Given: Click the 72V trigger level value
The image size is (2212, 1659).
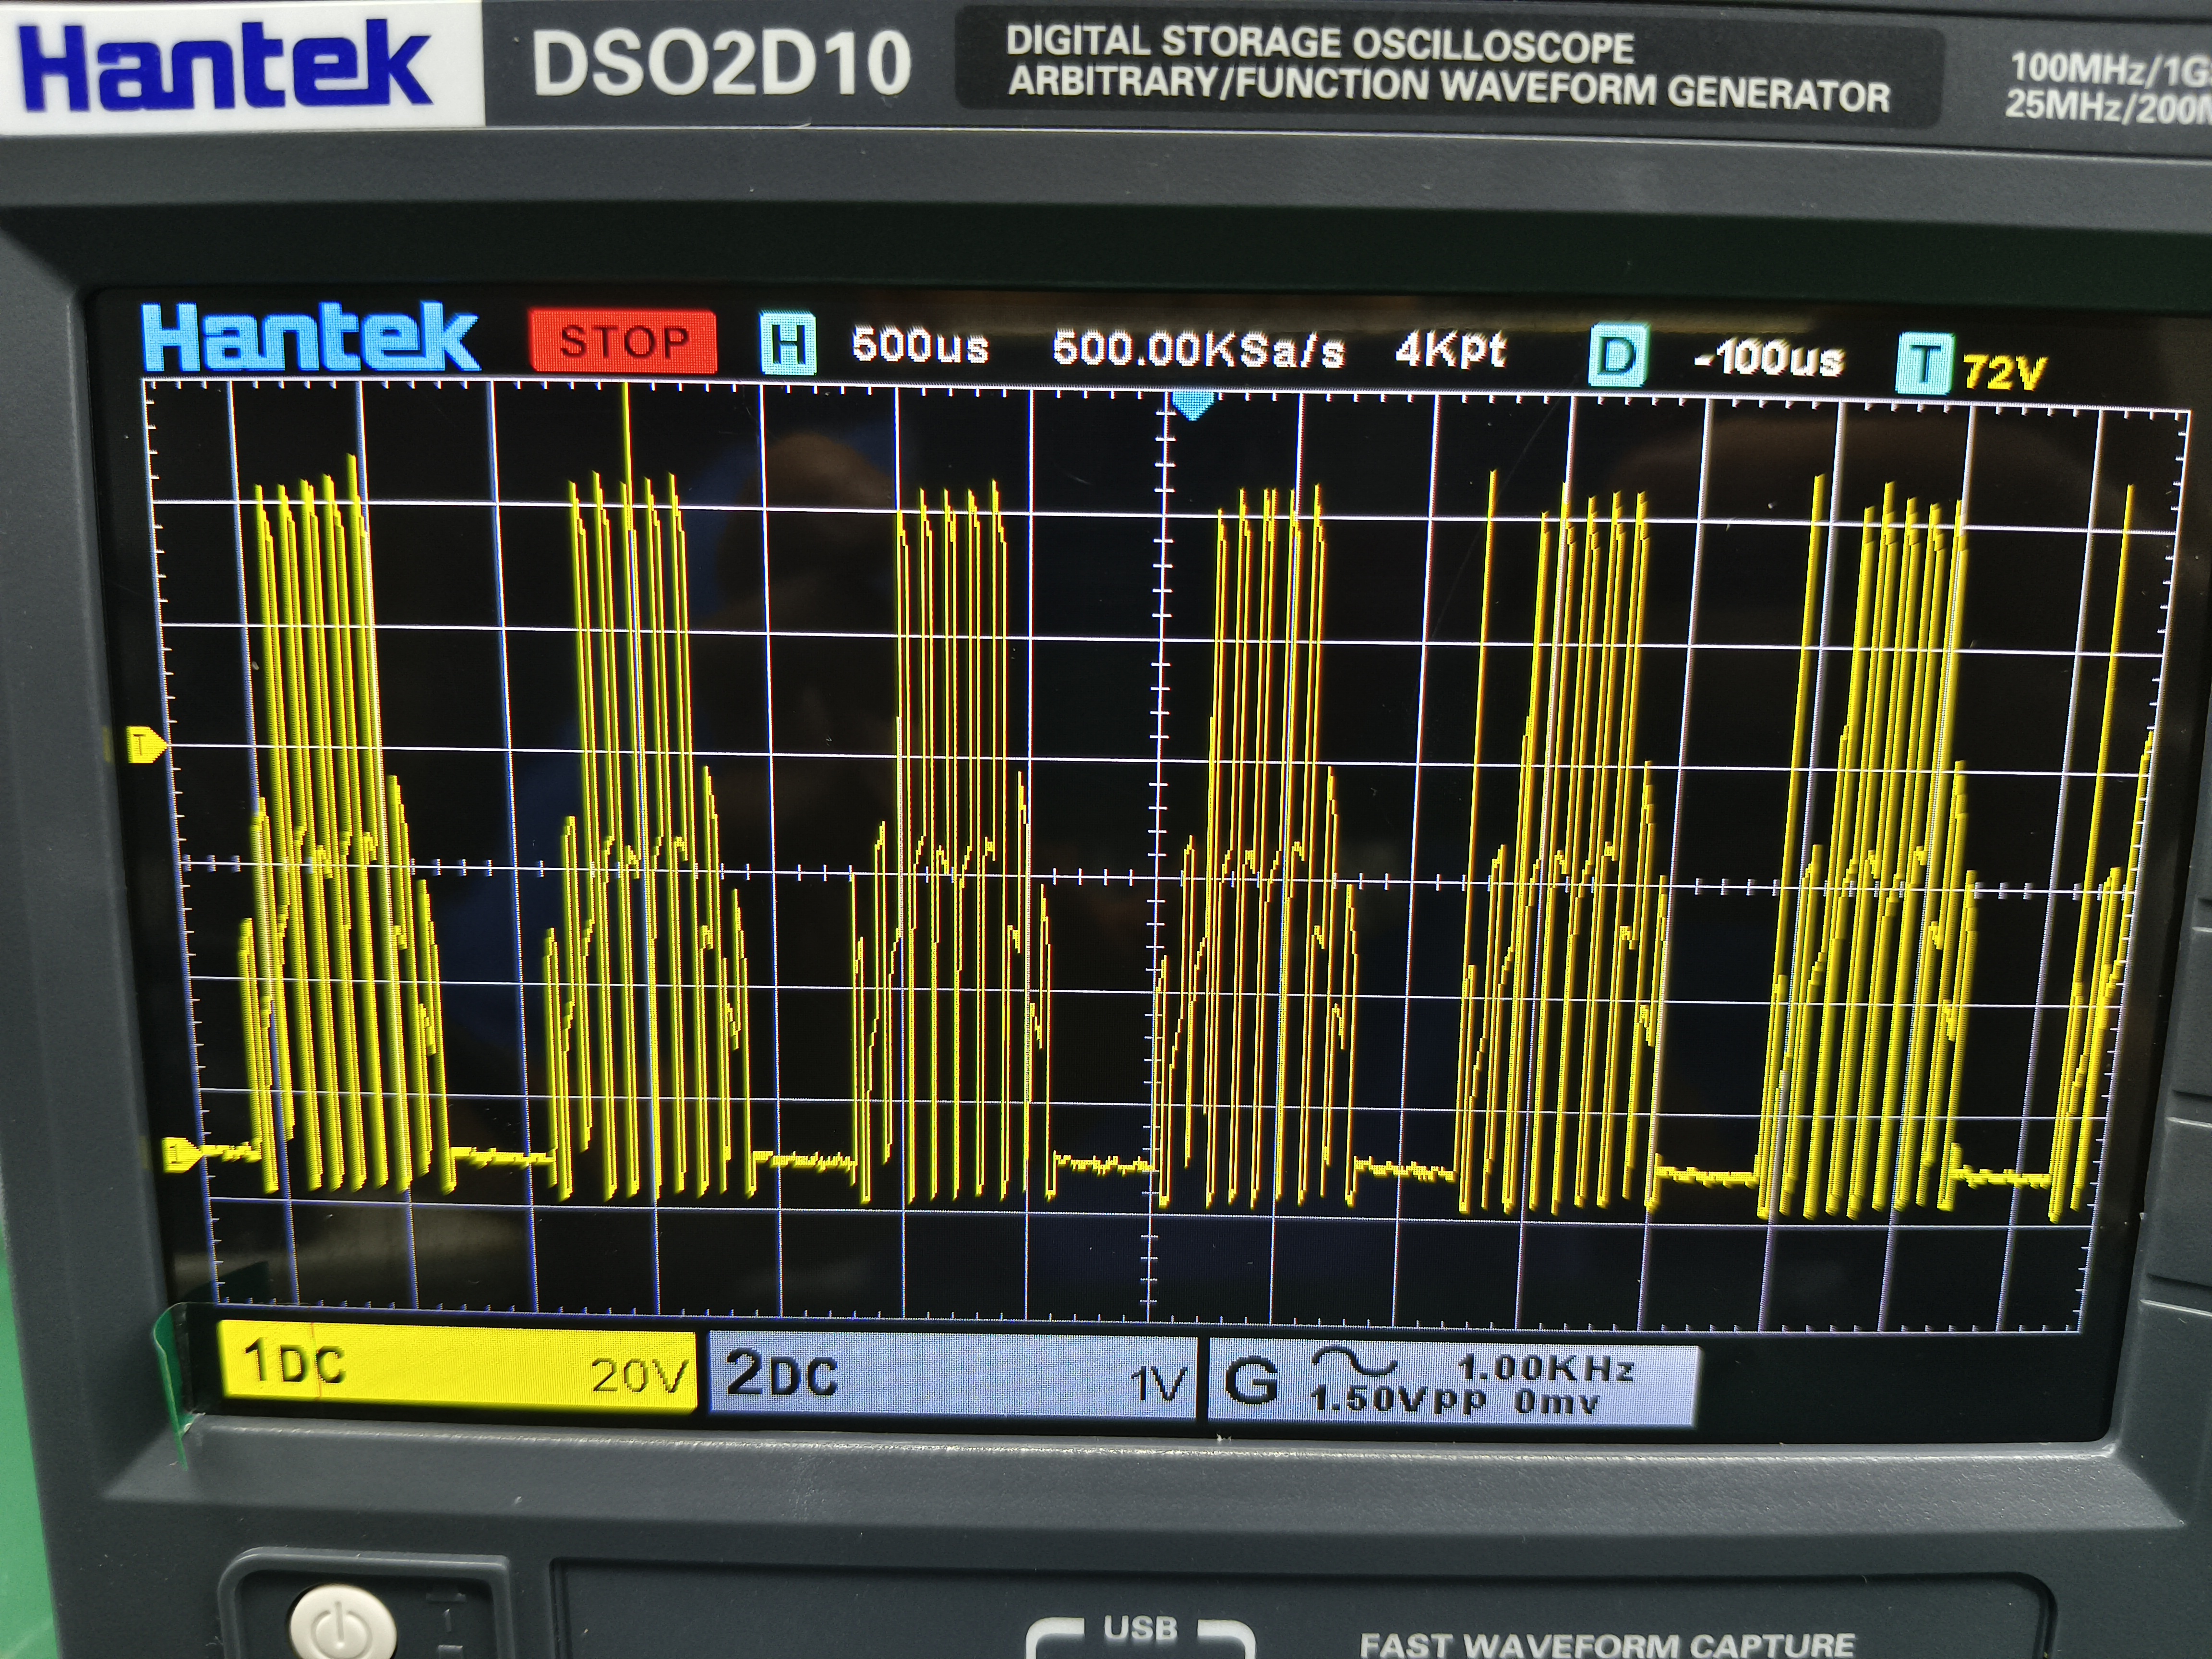Looking at the screenshot, I should pyautogui.click(x=2005, y=373).
